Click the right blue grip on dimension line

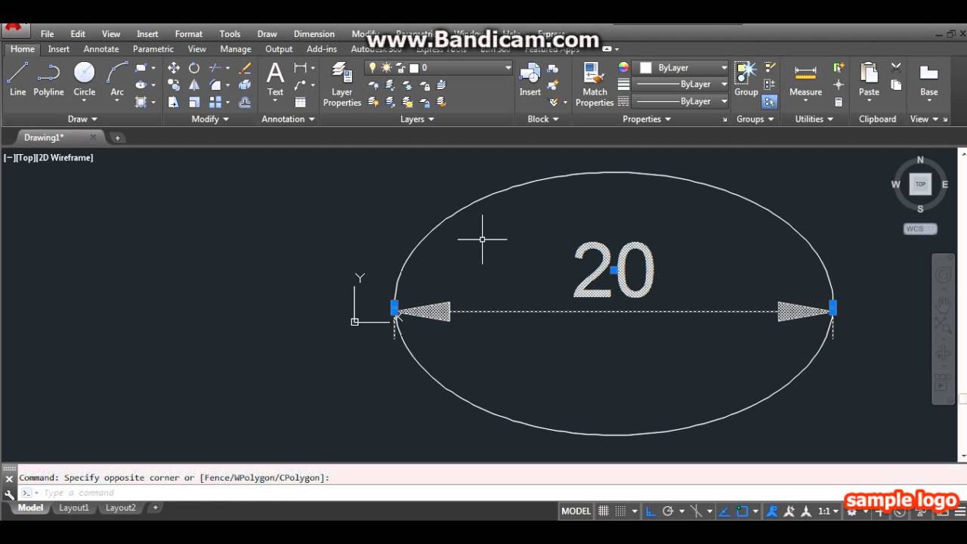(833, 308)
